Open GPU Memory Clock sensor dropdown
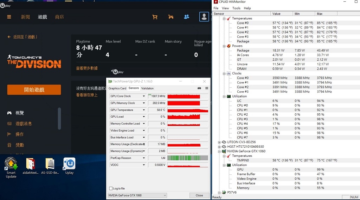The width and height of the screenshot is (360, 200). pos(144,103)
